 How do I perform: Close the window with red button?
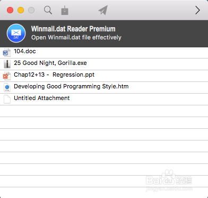[10, 10]
